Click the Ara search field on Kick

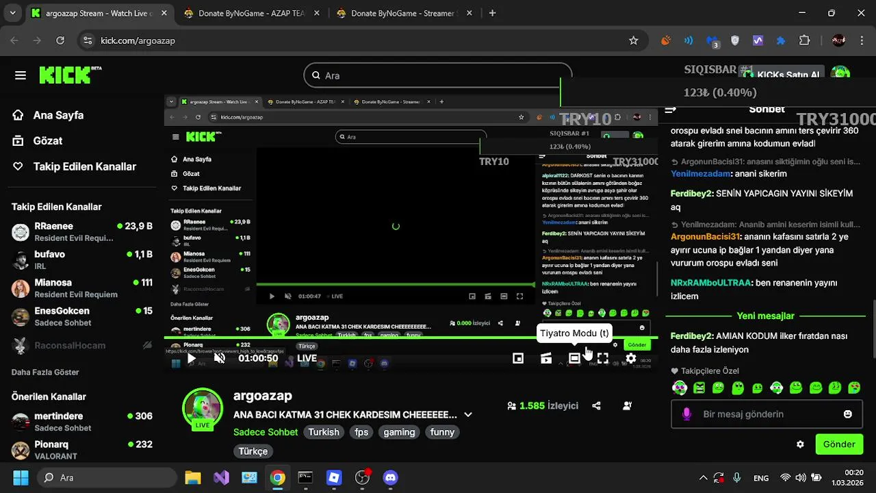(x=438, y=75)
